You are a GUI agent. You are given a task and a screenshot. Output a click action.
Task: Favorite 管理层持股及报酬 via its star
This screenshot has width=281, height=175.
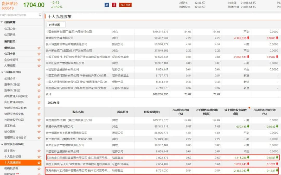[x=39, y=108]
